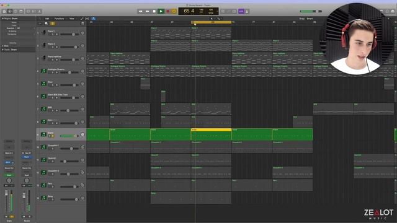Click the 808 track music-note icon

click(x=44, y=109)
